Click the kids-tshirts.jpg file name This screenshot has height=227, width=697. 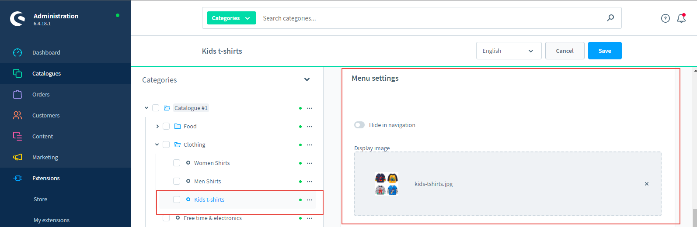(x=433, y=184)
